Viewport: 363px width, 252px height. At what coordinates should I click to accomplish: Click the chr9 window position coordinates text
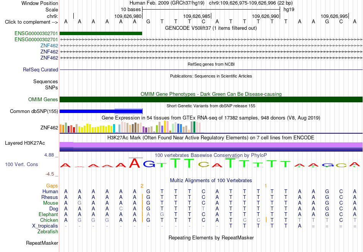click(251, 3)
